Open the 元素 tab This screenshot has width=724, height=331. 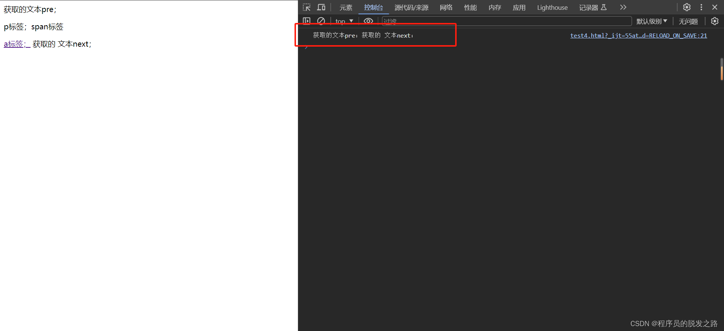[x=346, y=8]
